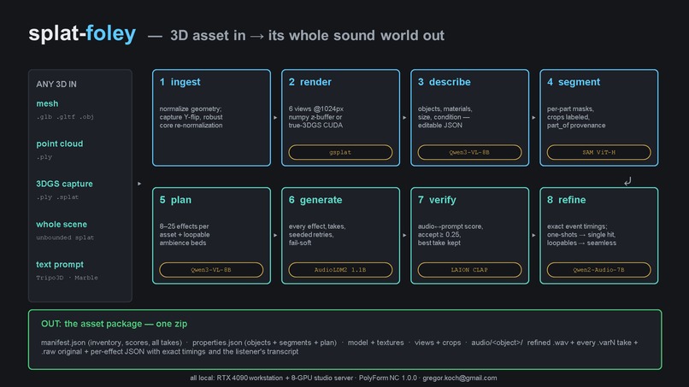Click the Qwen3-VL-8B pill in describe card
The height and width of the screenshot is (387, 689).
point(469,152)
